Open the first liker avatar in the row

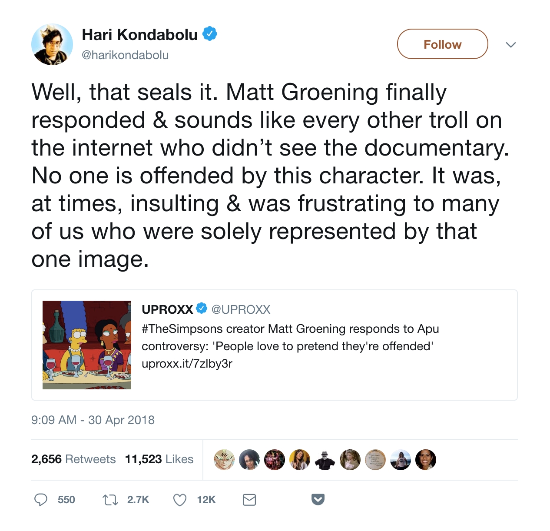click(x=224, y=460)
